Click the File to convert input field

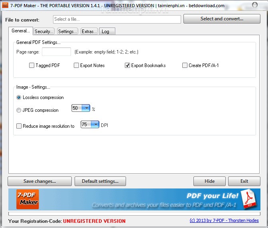point(117,19)
